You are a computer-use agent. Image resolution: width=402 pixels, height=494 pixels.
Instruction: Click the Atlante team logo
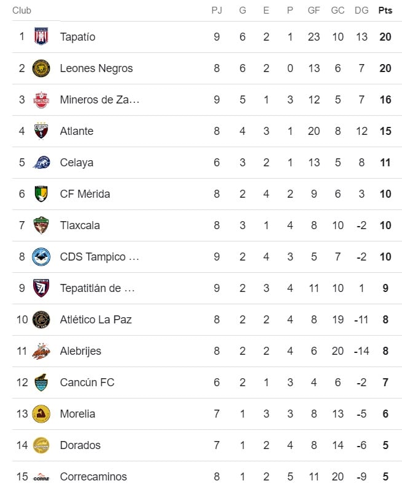click(41, 131)
